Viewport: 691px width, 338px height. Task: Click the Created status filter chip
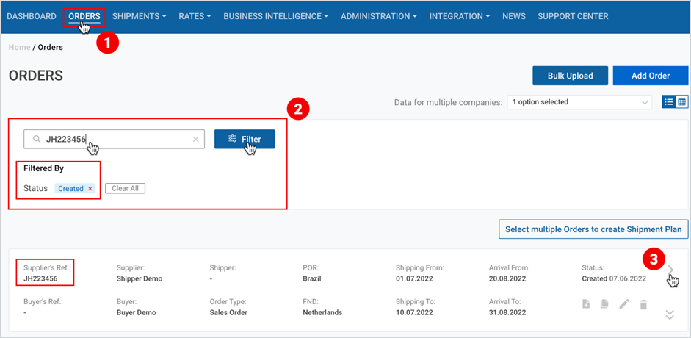tap(76, 189)
